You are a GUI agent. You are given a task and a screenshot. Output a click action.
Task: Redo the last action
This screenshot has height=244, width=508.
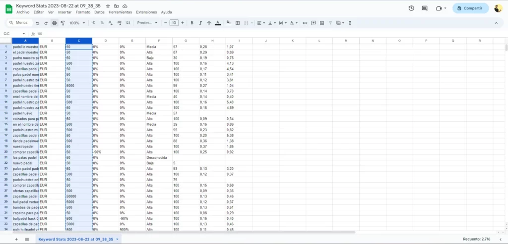coord(46,23)
